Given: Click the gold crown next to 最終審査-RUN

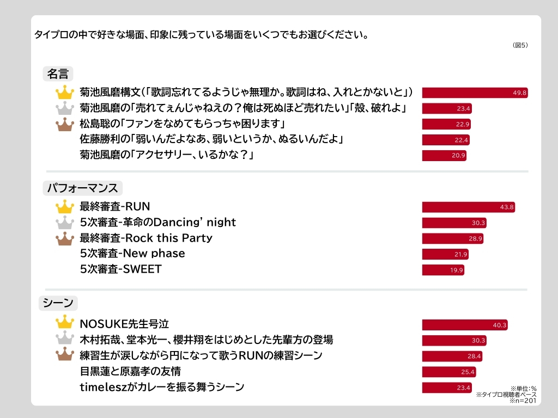Looking at the screenshot, I should click(x=65, y=207).
